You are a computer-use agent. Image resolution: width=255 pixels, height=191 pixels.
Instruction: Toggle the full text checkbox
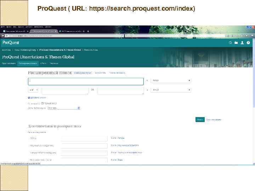coord(42,103)
